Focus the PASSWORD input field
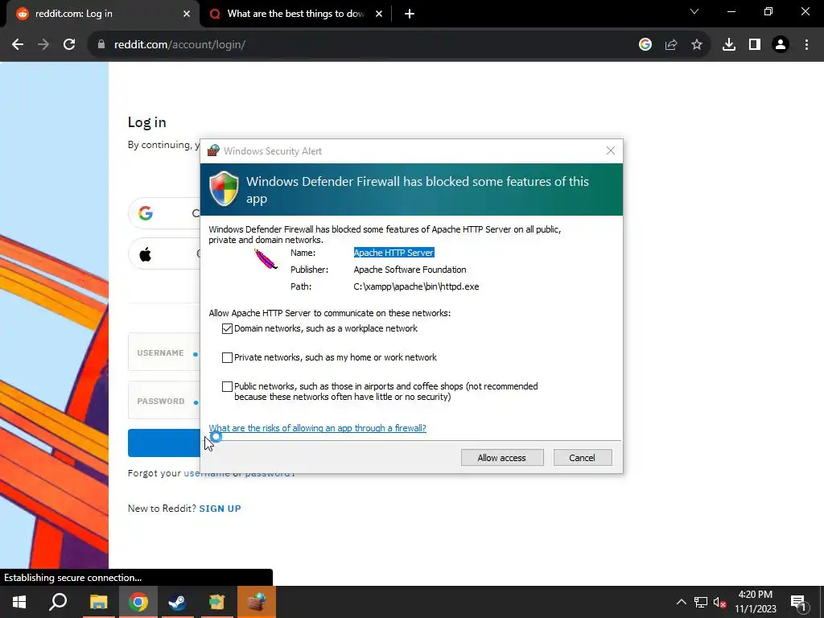 (164, 401)
